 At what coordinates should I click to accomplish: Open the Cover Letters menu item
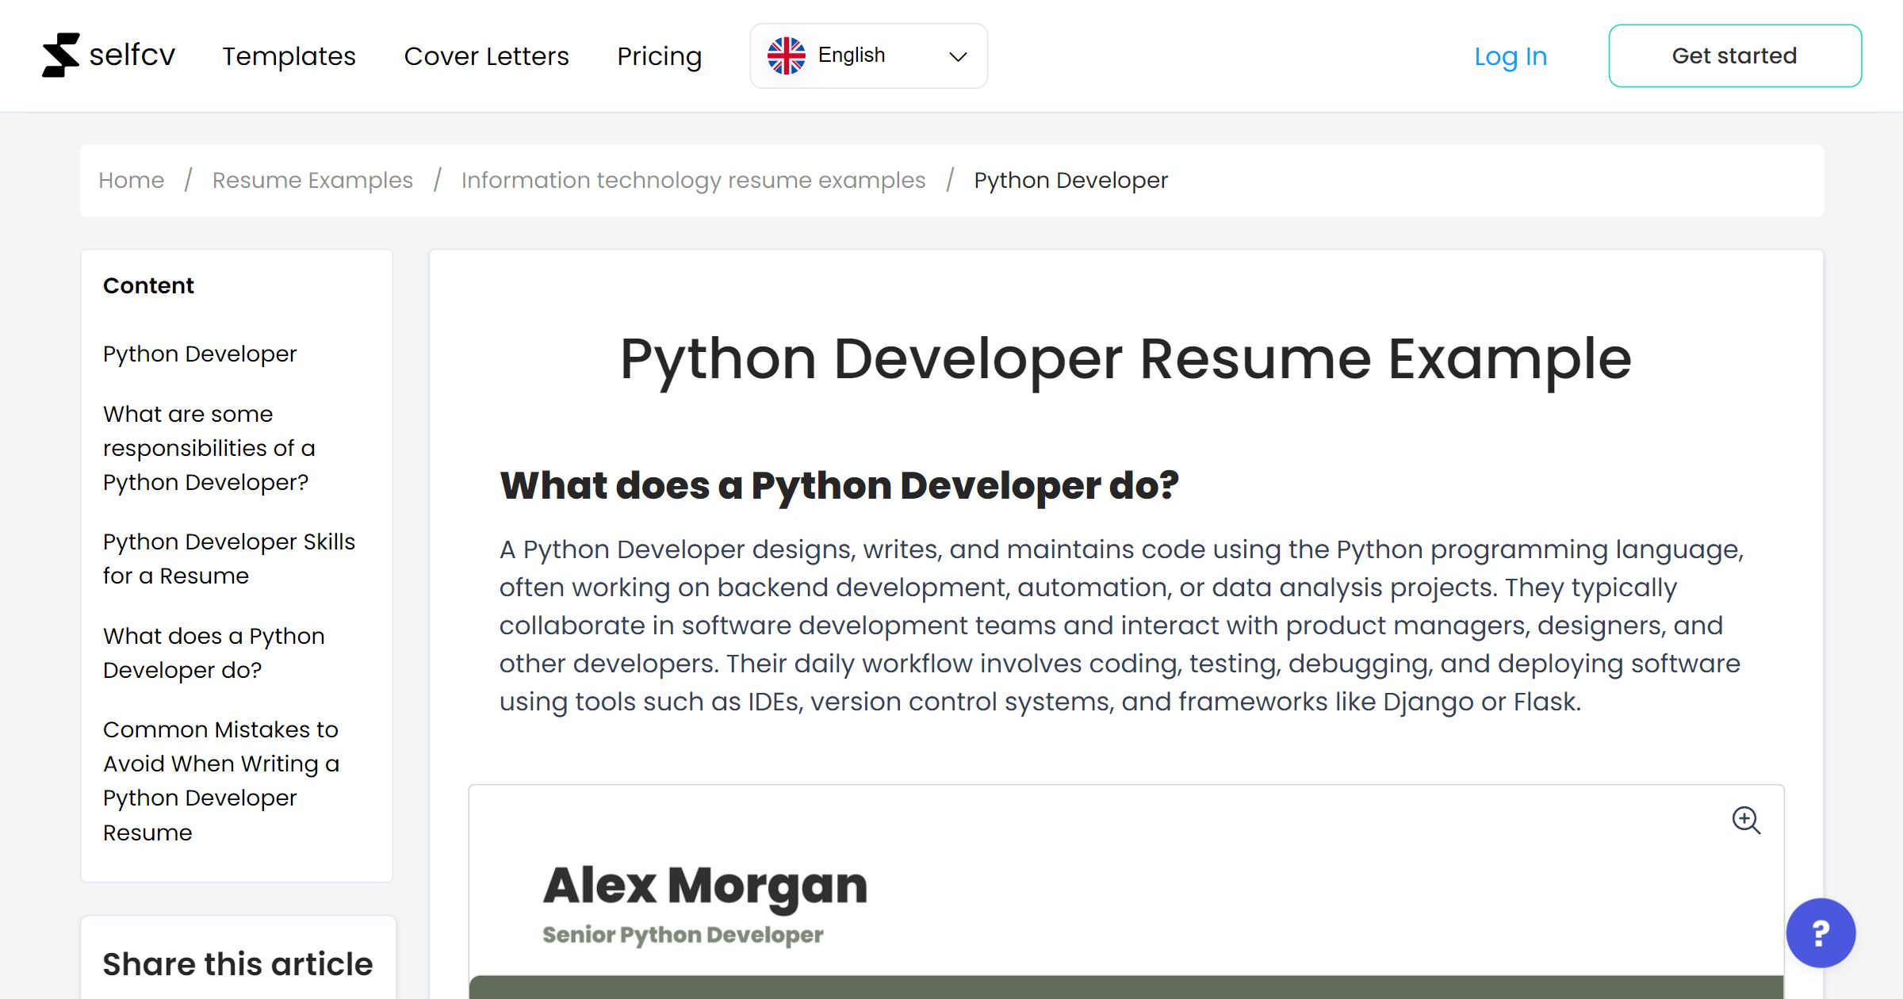pos(486,56)
